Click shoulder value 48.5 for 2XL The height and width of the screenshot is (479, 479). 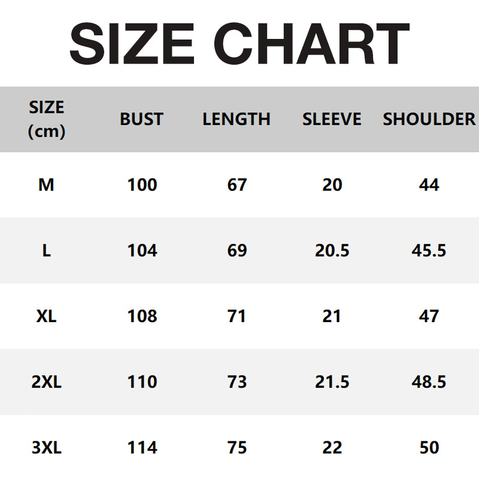[429, 381]
